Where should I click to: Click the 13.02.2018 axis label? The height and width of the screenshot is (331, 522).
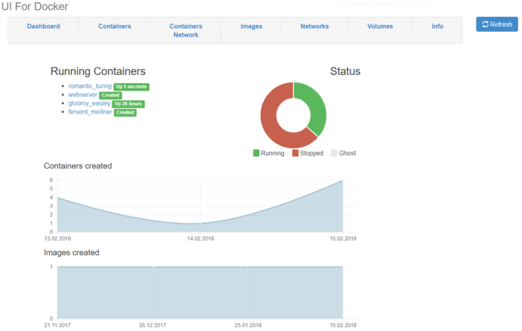[57, 239]
